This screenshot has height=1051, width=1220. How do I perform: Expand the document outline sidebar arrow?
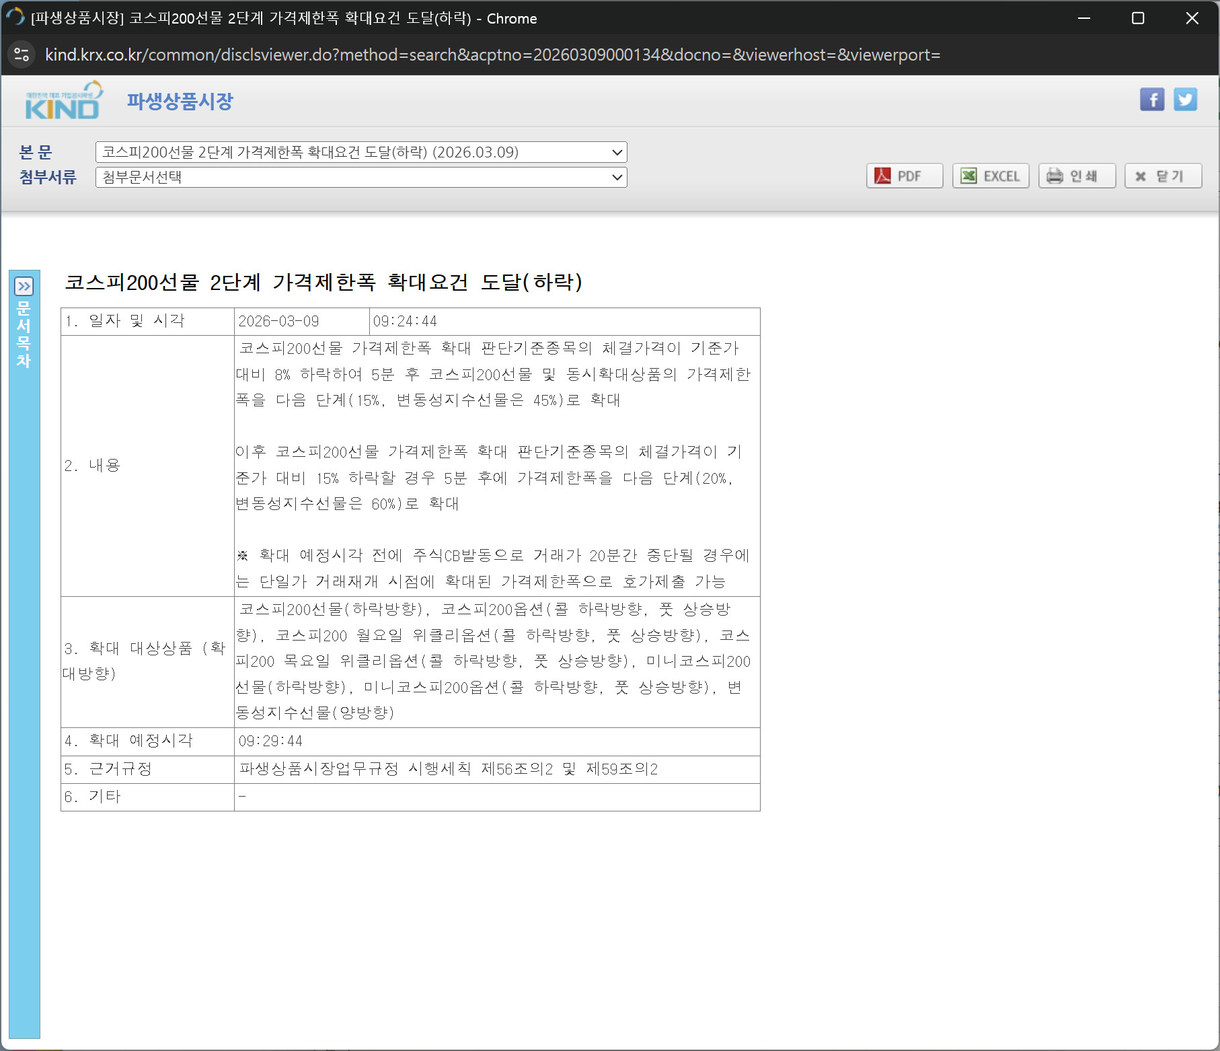coord(24,287)
